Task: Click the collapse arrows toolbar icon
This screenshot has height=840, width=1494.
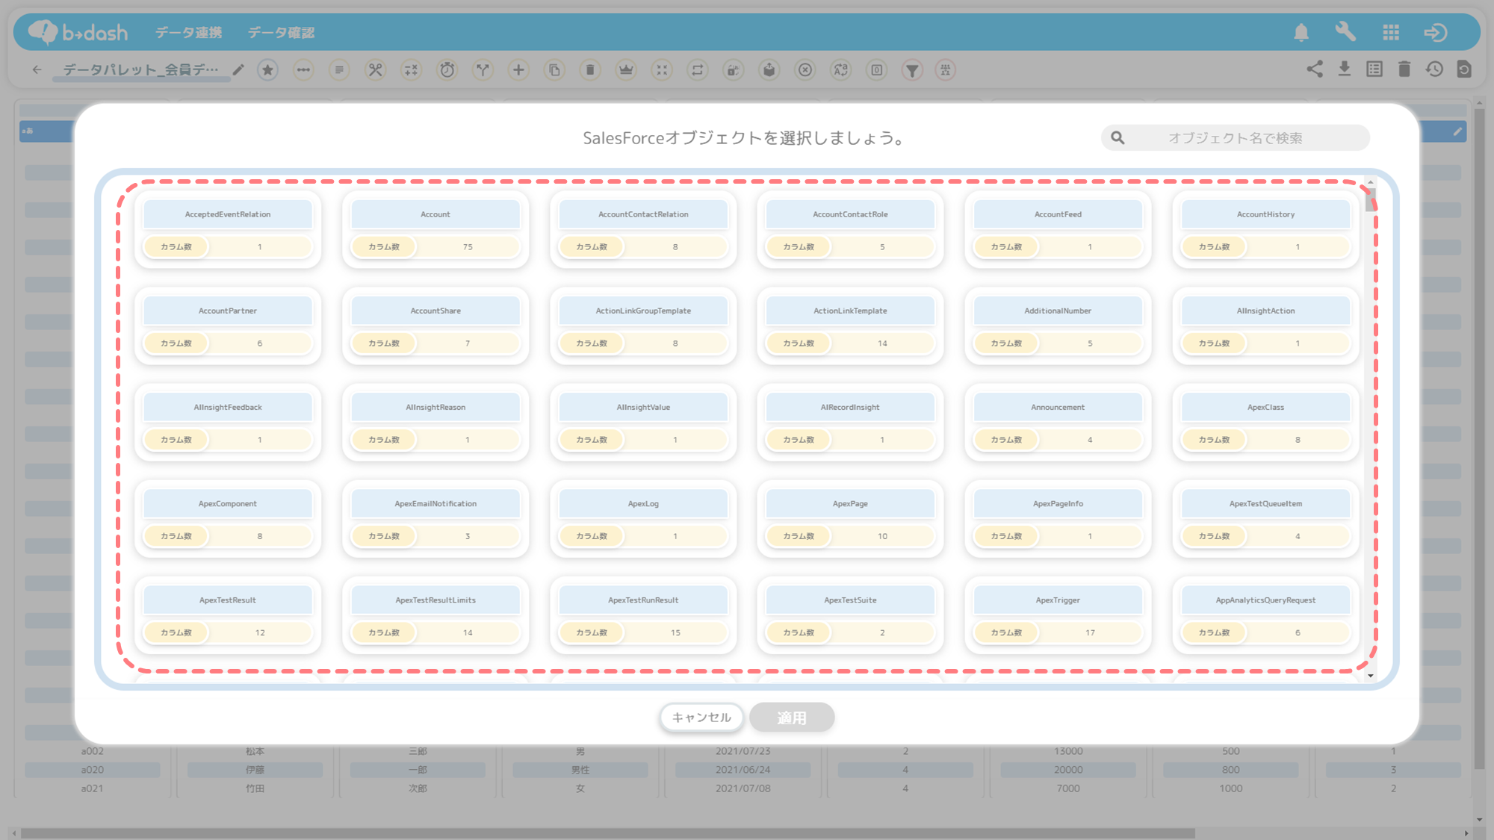Action: click(662, 69)
